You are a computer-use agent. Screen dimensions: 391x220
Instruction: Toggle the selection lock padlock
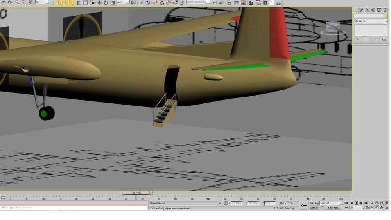pyautogui.click(x=220, y=203)
